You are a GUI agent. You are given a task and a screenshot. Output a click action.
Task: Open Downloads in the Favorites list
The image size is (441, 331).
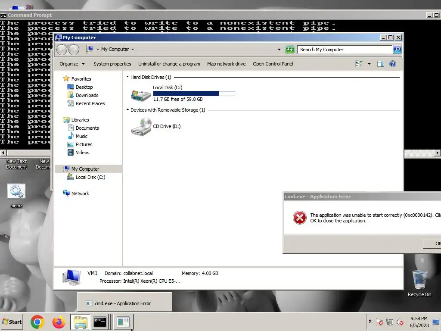tap(87, 95)
